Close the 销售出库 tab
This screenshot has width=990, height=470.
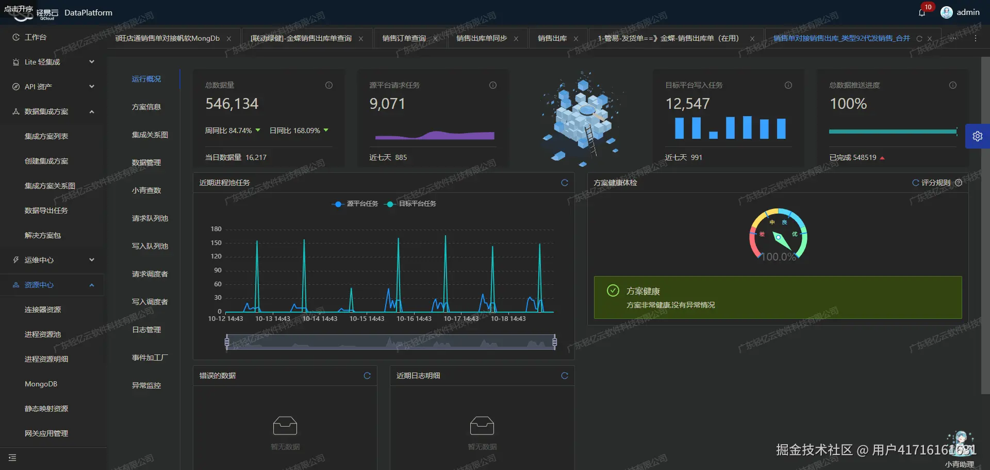point(576,39)
